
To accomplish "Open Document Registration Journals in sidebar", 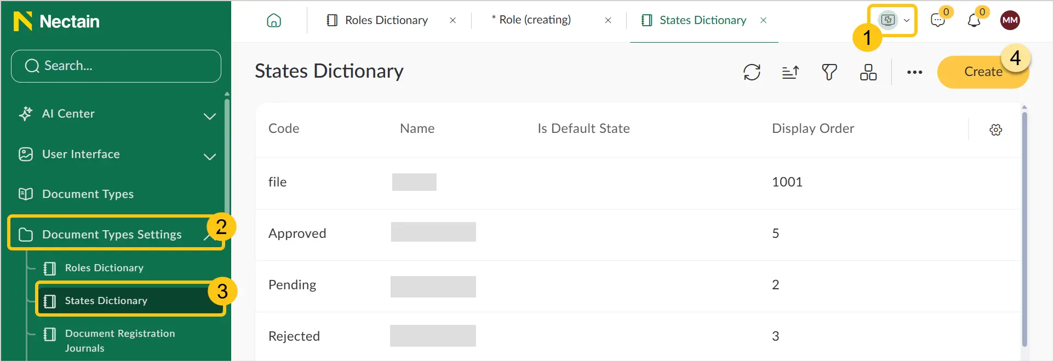I will [120, 341].
